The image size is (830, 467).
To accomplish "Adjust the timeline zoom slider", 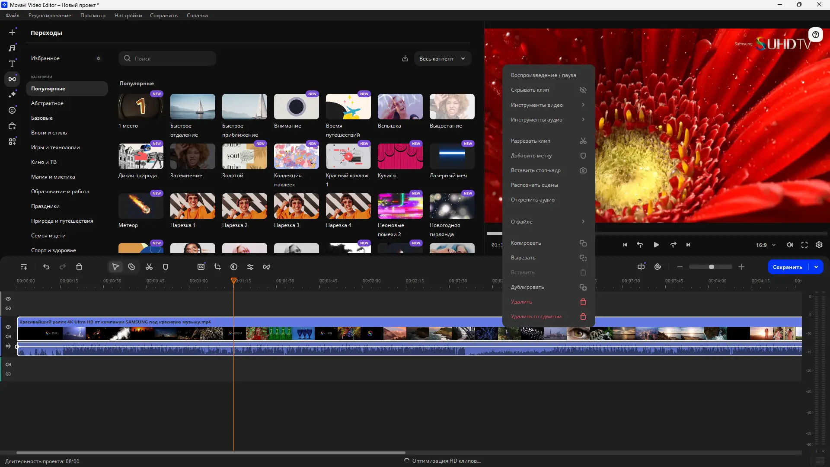I will pyautogui.click(x=711, y=267).
